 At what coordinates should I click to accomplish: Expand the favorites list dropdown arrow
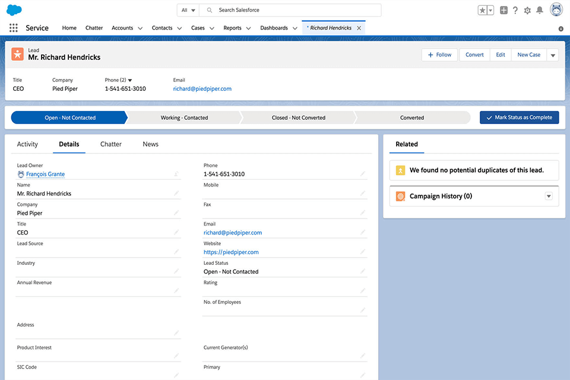click(x=490, y=10)
